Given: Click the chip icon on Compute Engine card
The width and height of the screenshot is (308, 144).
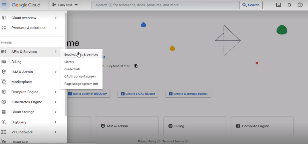Looking at the screenshot, I should 238,126.
